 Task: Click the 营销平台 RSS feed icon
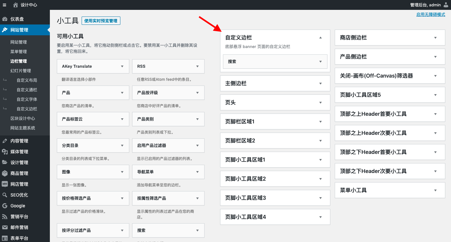coord(5,217)
